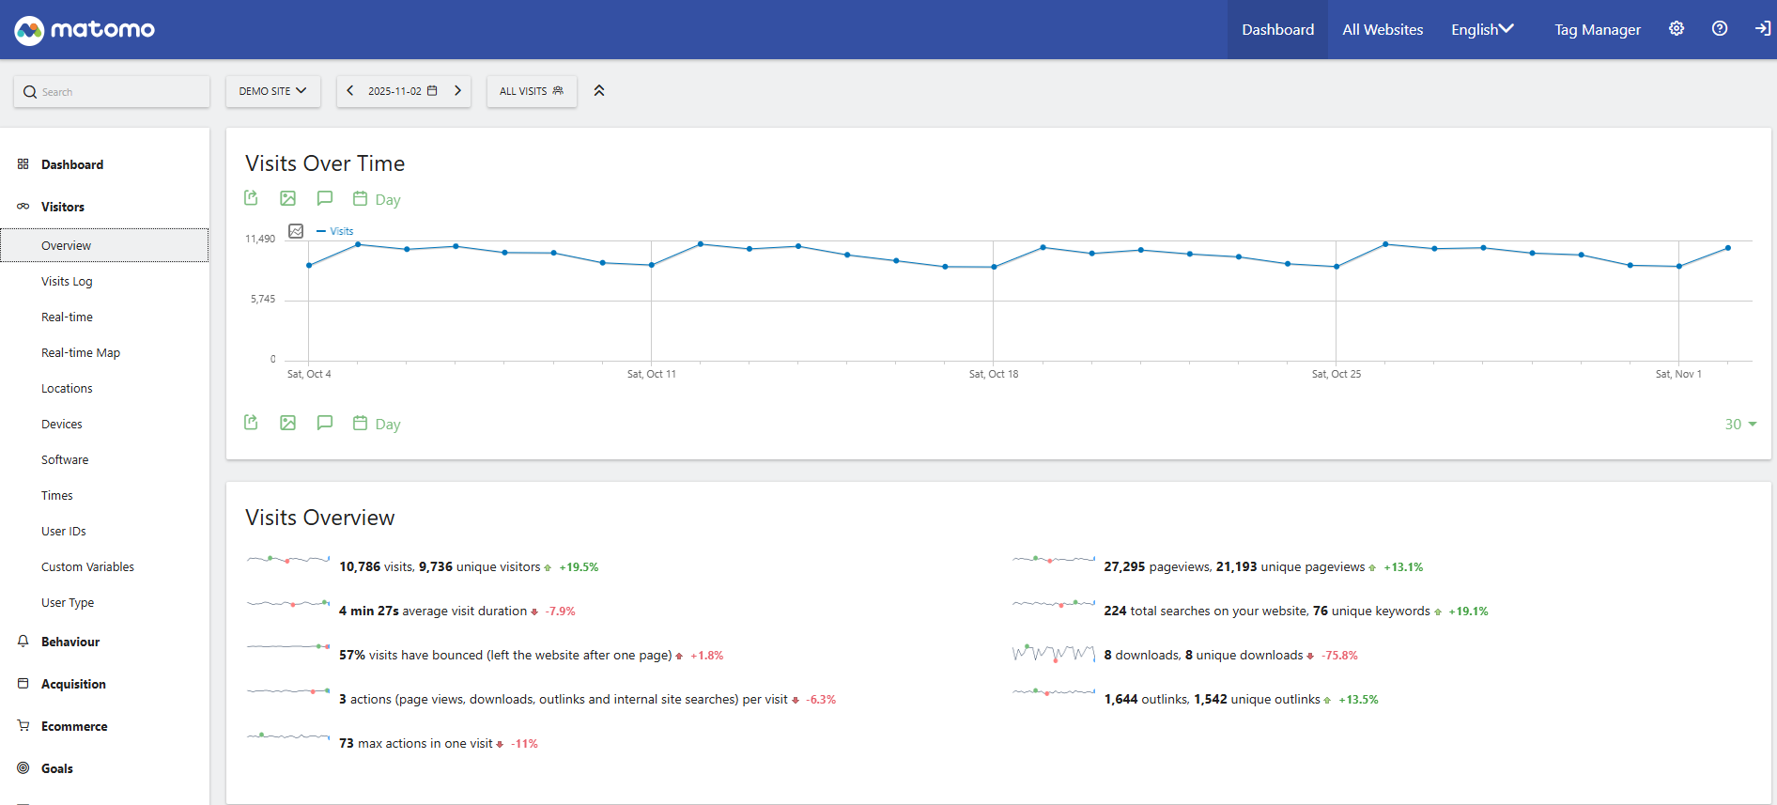This screenshot has height=805, width=1777.
Task: Navigate to Real-time Map in sidebar
Action: 81,353
